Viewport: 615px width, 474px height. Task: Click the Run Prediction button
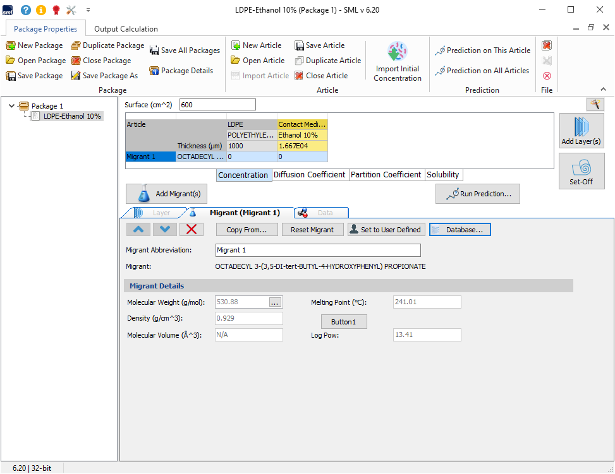click(477, 194)
